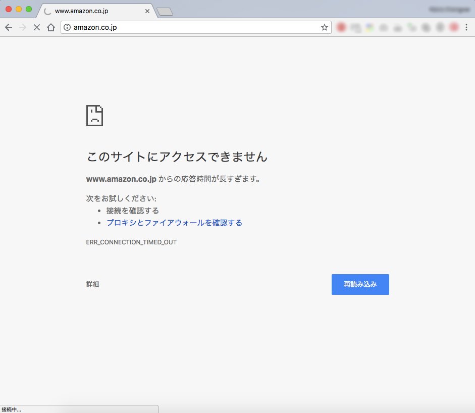This screenshot has width=475, height=413.
Task: Click the blue 再読み込み reload button
Action: tap(360, 284)
